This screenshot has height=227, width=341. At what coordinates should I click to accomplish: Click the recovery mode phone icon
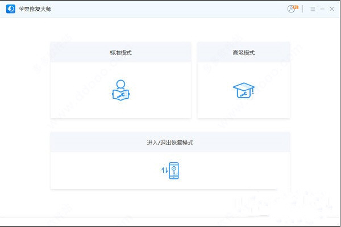click(174, 170)
